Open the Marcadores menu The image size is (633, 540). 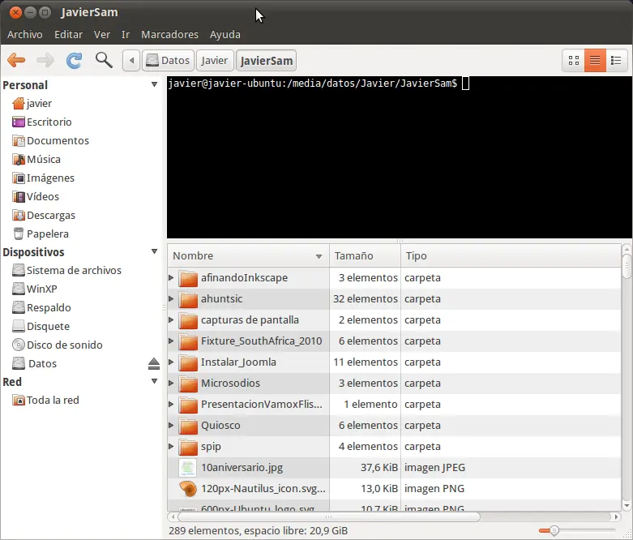pyautogui.click(x=169, y=35)
